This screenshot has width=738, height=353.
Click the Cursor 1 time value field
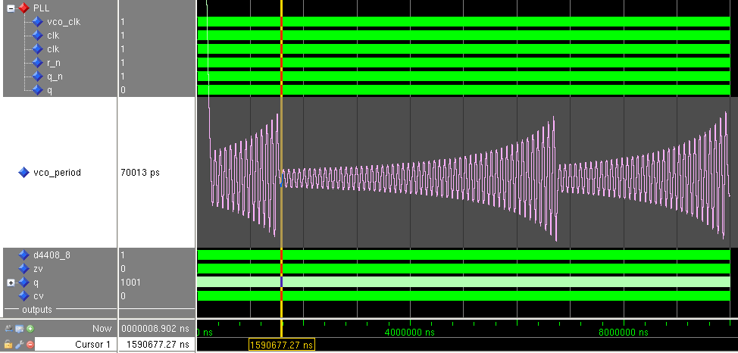pyautogui.click(x=157, y=345)
